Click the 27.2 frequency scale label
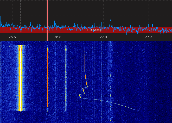Viewport: 172px width, 123px height. [149, 37]
